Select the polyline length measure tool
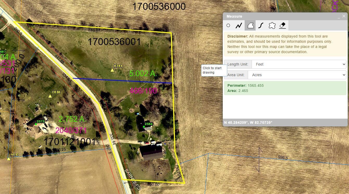This screenshot has width=349, height=194. (239, 25)
